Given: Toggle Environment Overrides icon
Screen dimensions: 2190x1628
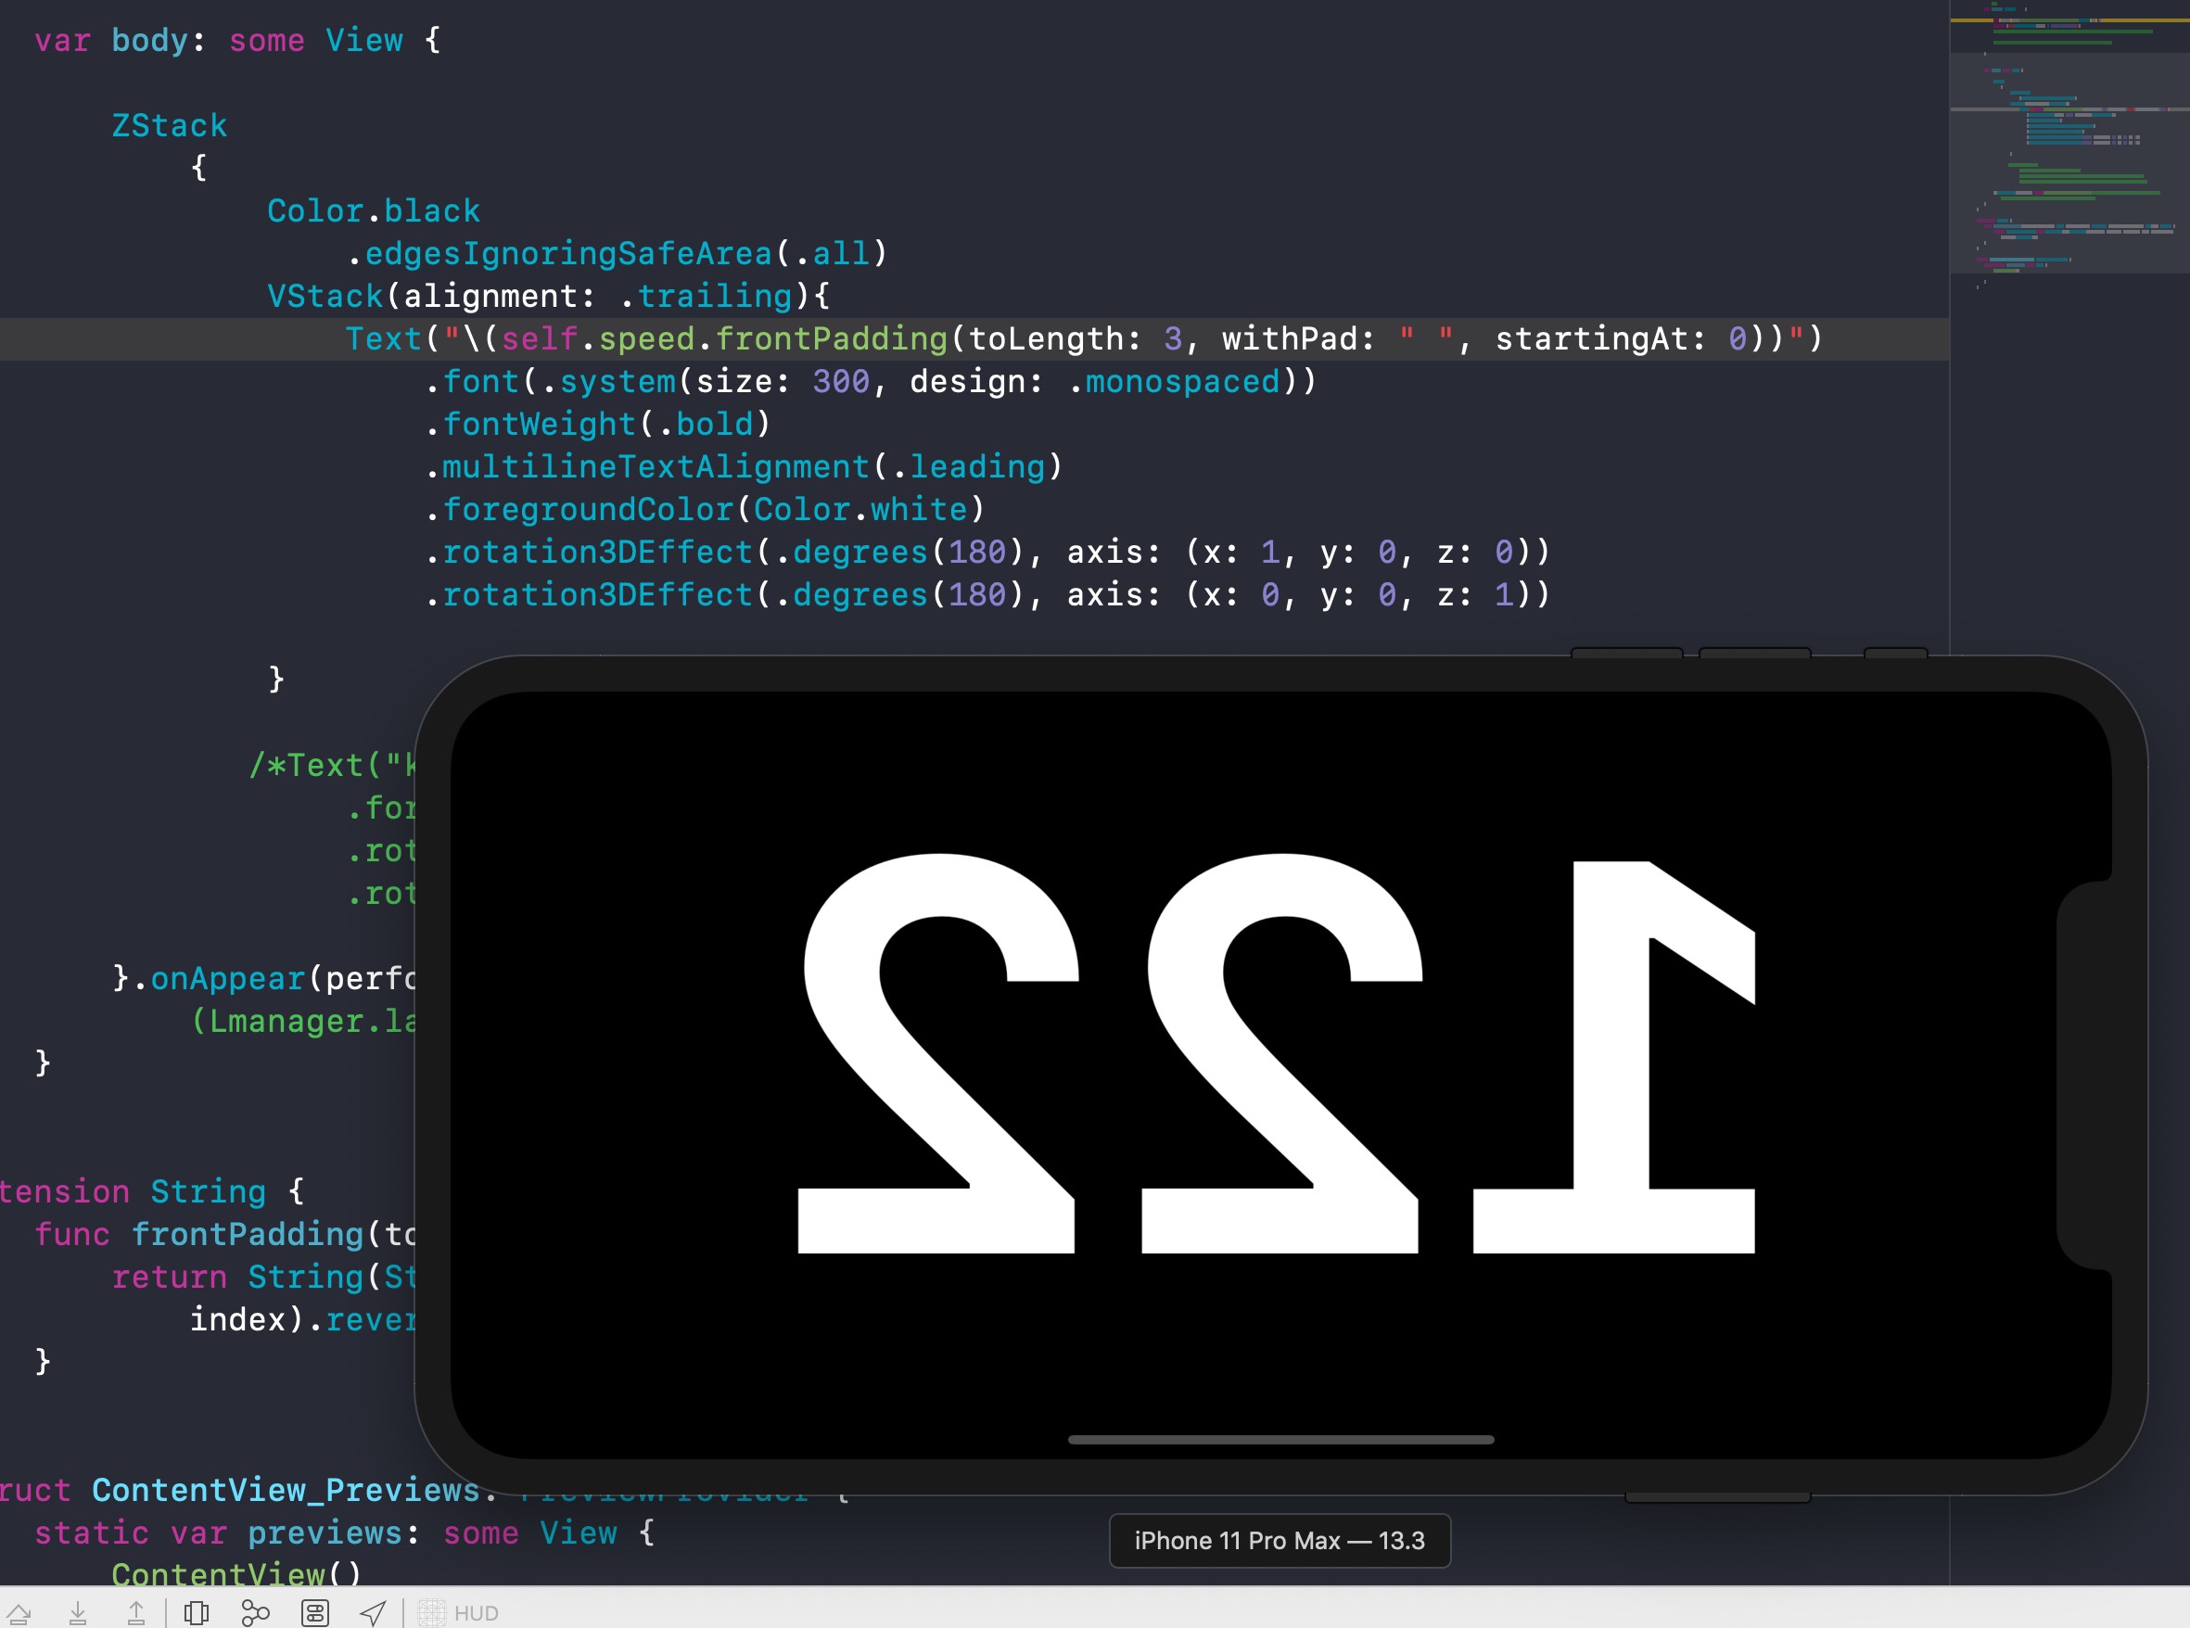Looking at the screenshot, I should 314,1613.
